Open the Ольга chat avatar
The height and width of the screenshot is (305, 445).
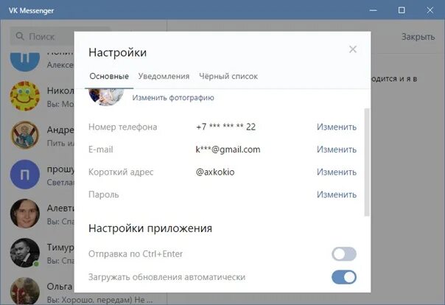coord(25,291)
